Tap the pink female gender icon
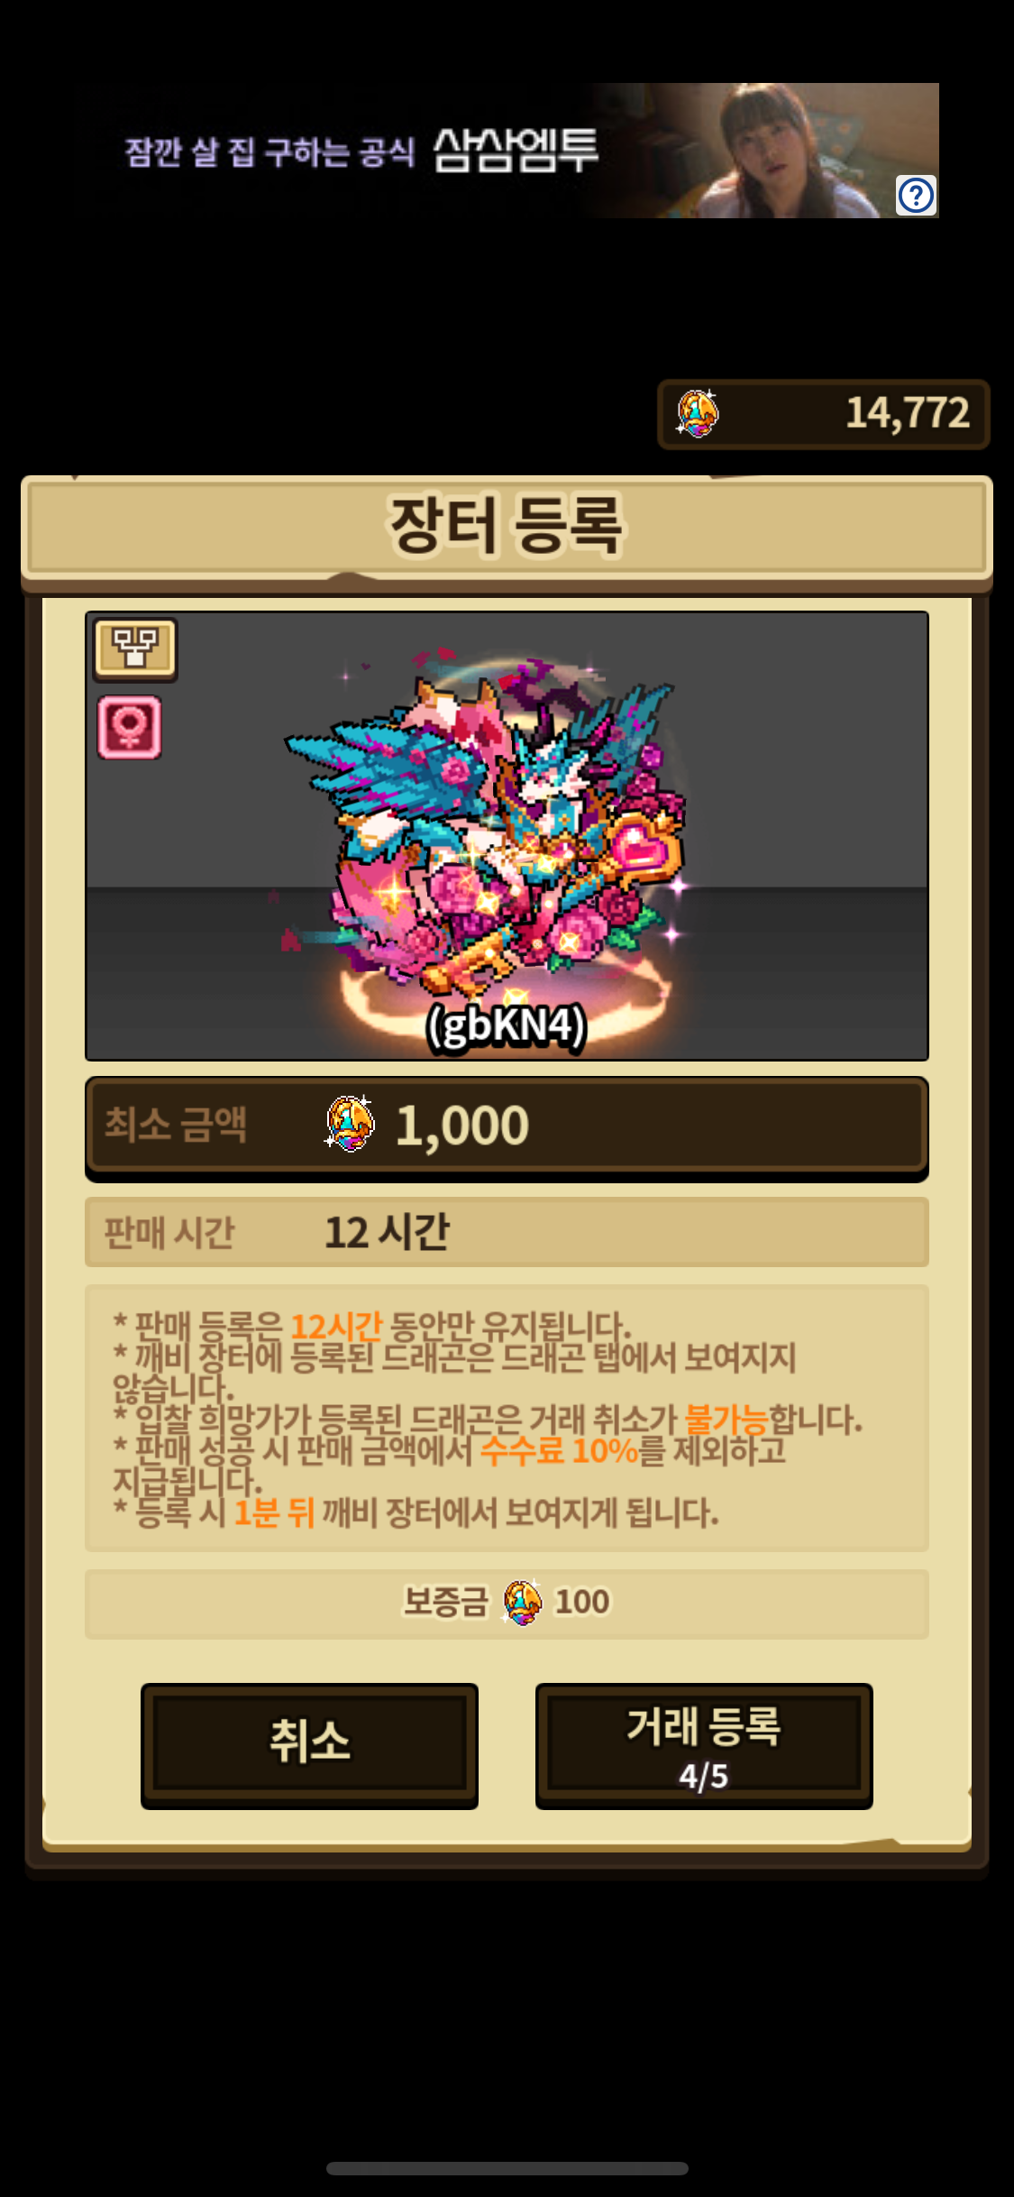 (130, 727)
